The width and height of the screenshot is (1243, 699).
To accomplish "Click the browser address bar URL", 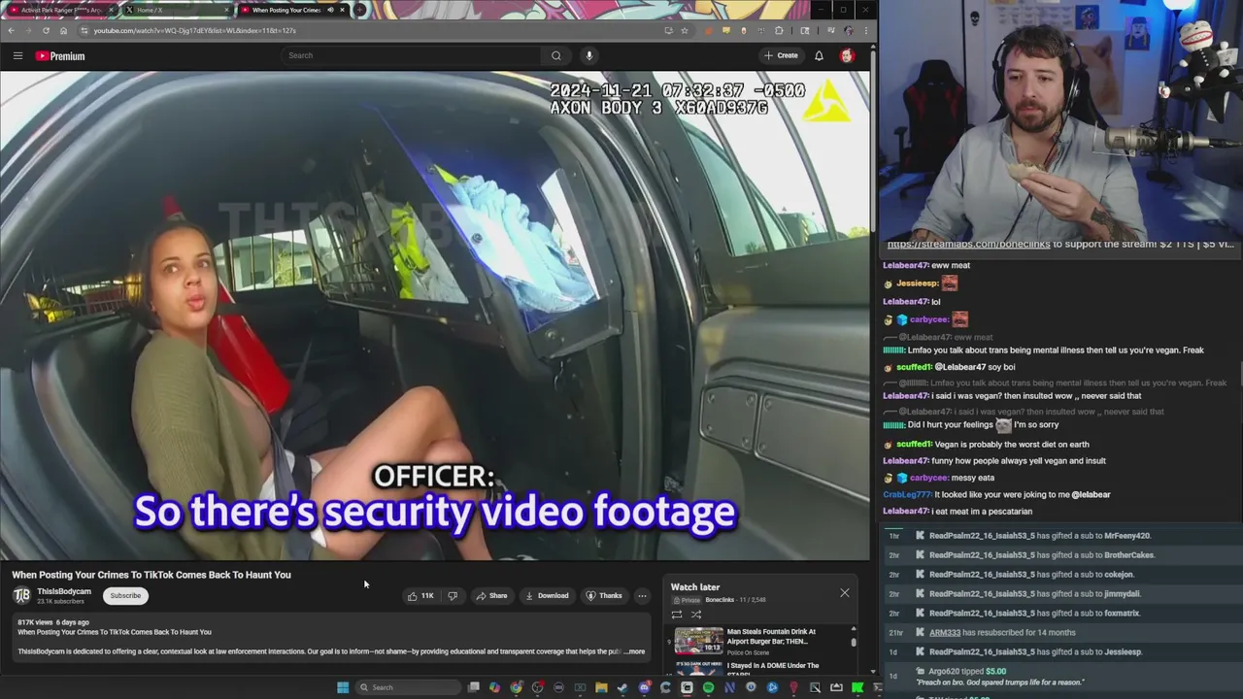I will click(x=194, y=30).
